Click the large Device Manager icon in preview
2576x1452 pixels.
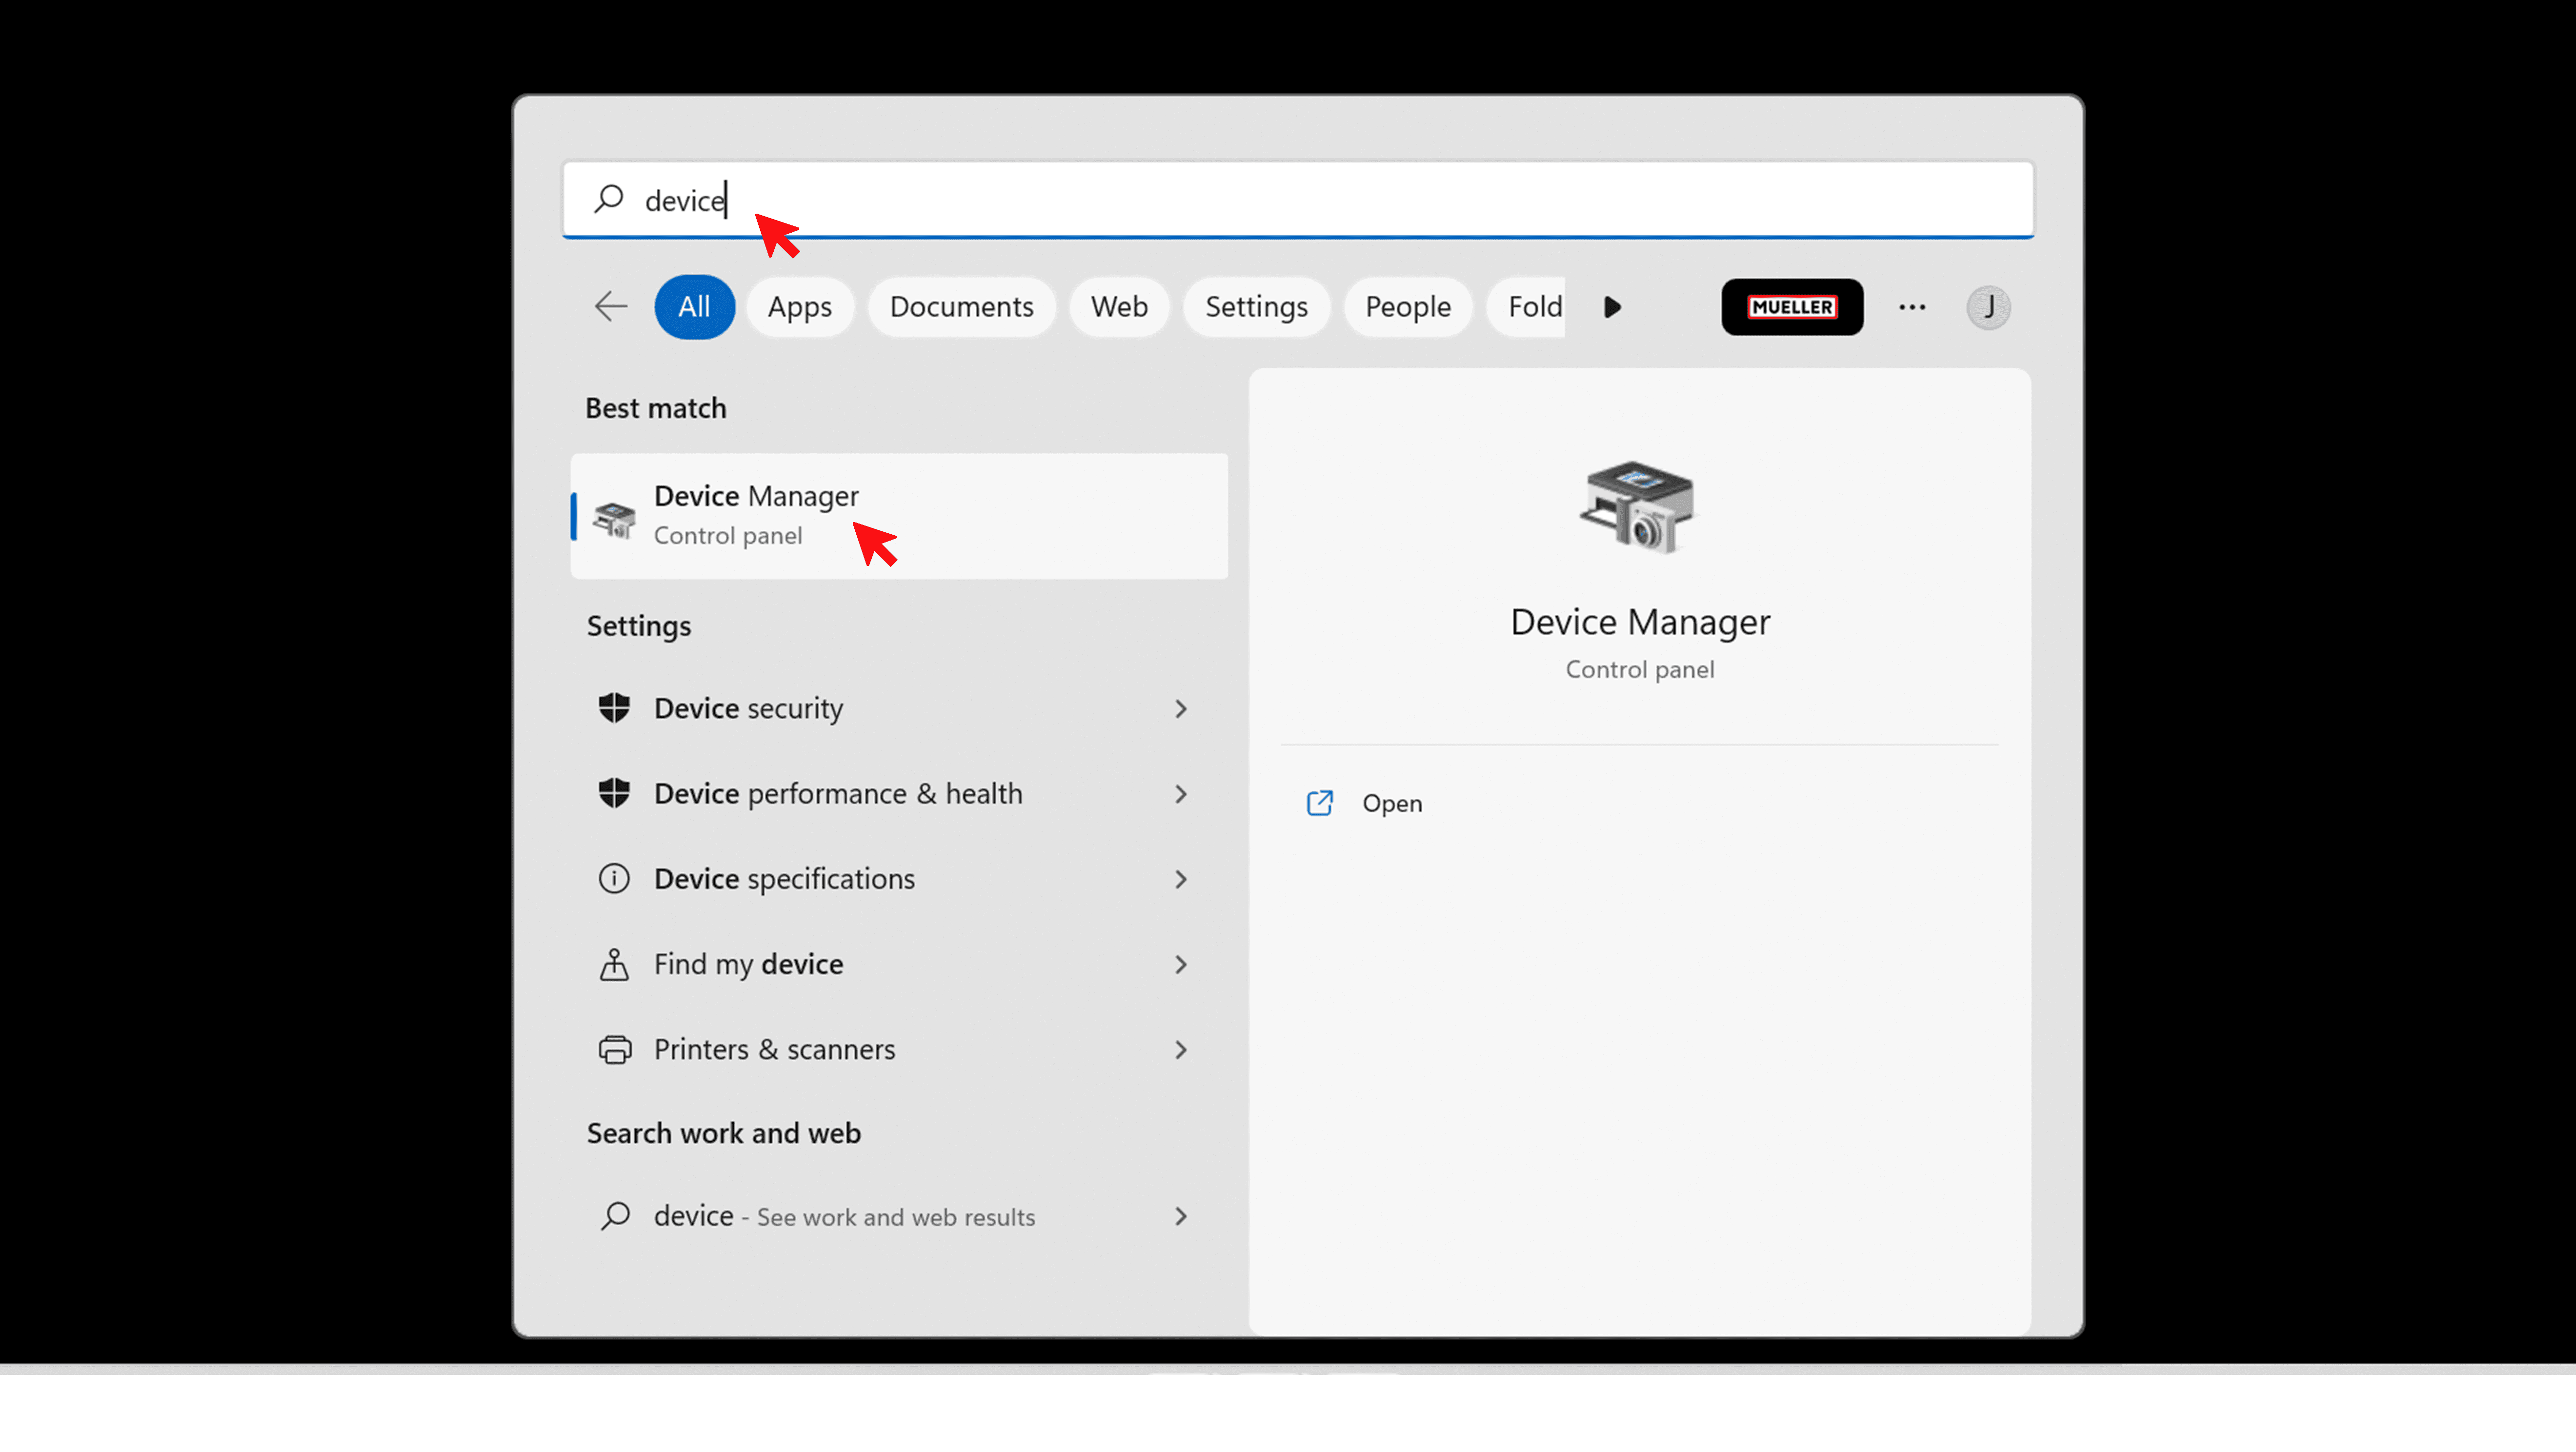pos(1638,507)
